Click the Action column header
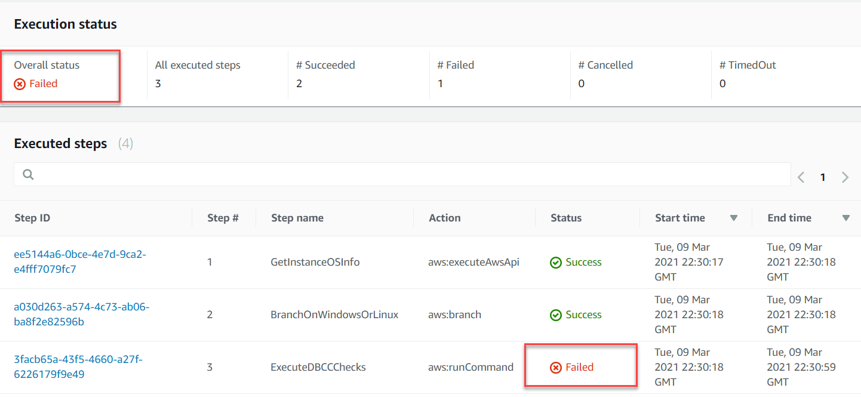Viewport: 861px width, 397px height. tap(444, 218)
